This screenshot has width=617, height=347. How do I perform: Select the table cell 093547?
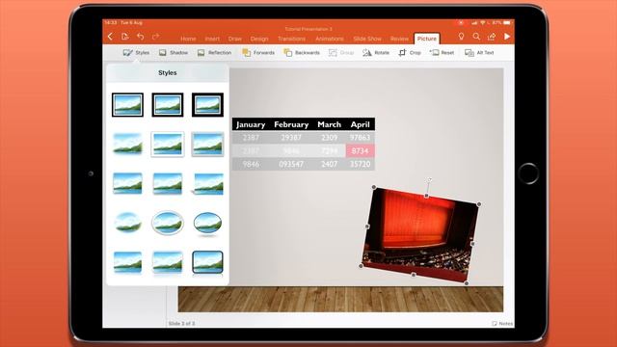(291, 164)
